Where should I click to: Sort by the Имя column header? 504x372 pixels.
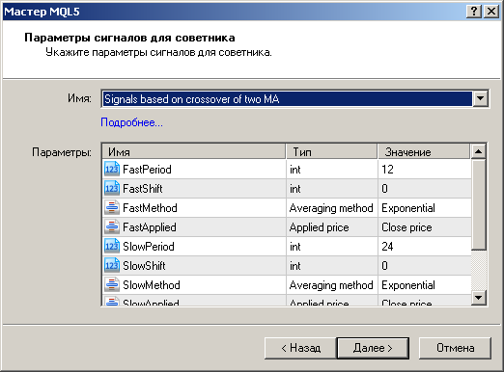tap(194, 151)
